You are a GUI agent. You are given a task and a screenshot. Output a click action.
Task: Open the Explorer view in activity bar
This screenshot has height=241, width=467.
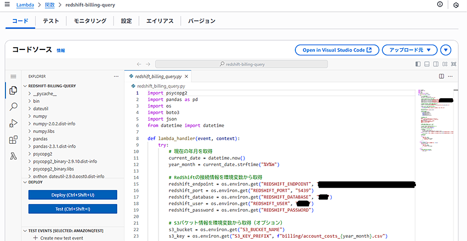pos(14,90)
